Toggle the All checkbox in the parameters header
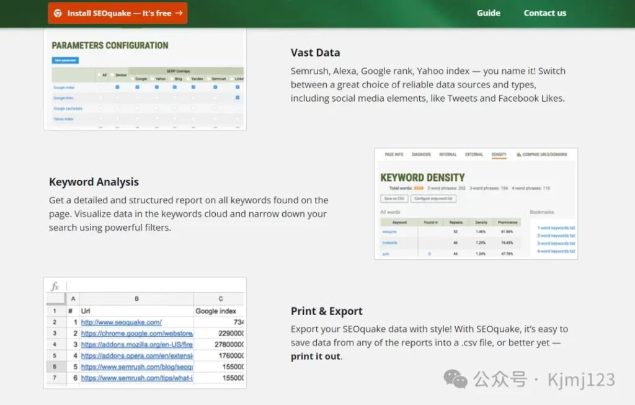 (100, 75)
